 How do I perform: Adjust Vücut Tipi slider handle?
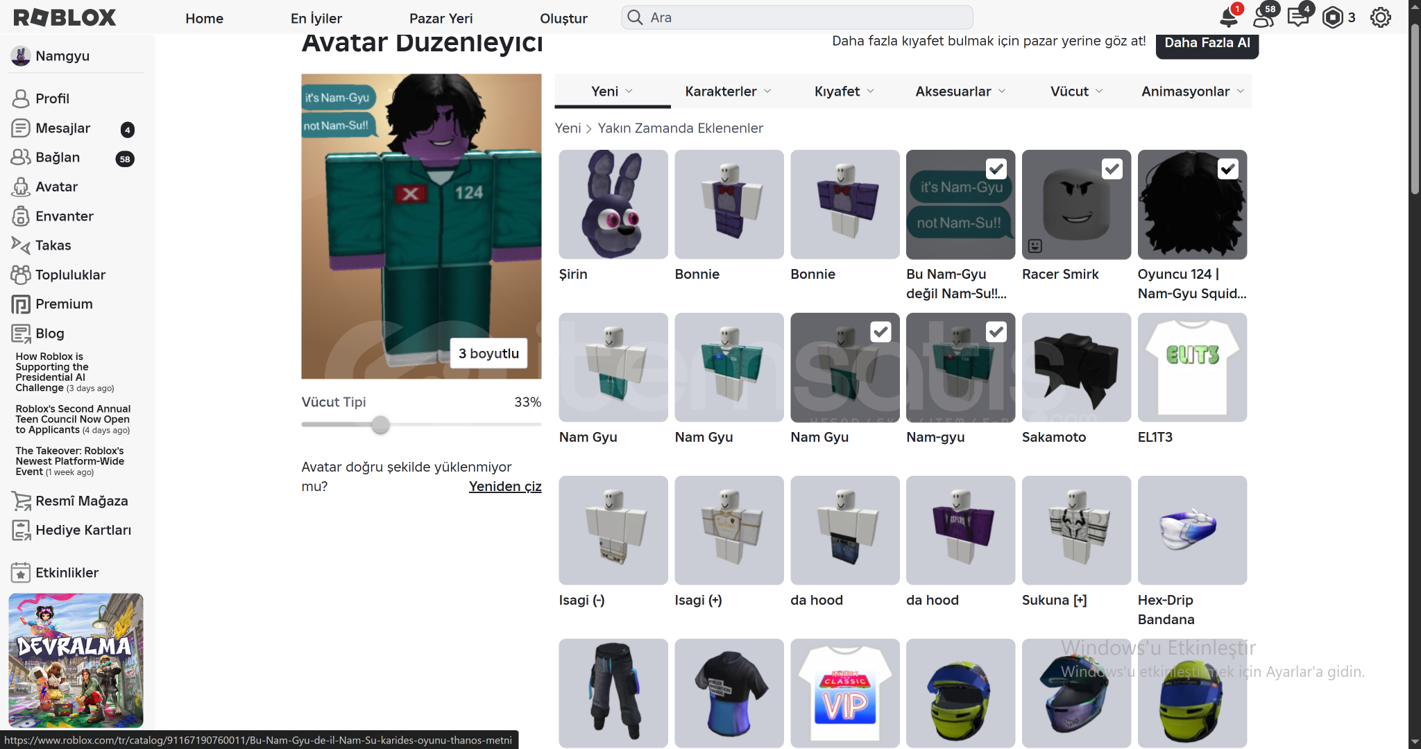[380, 424]
